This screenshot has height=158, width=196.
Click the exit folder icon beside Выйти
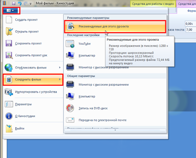(9, 129)
